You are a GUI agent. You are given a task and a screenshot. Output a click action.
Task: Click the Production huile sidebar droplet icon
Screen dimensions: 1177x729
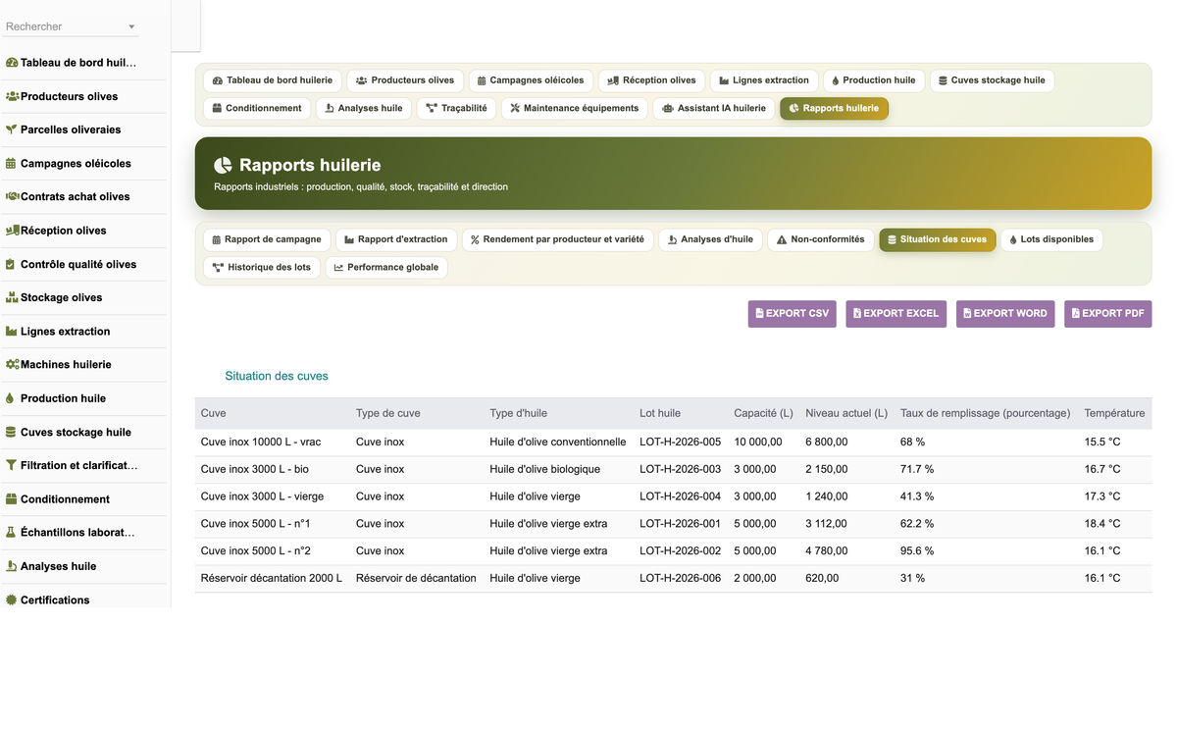click(11, 398)
